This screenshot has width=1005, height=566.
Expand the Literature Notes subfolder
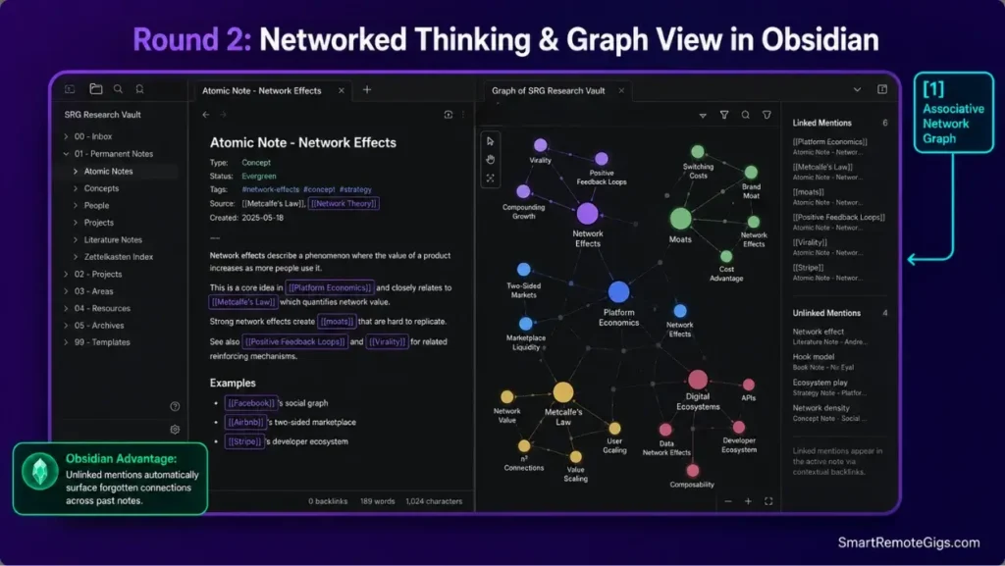point(76,240)
